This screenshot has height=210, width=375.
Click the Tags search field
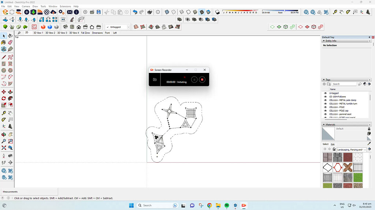(x=344, y=84)
